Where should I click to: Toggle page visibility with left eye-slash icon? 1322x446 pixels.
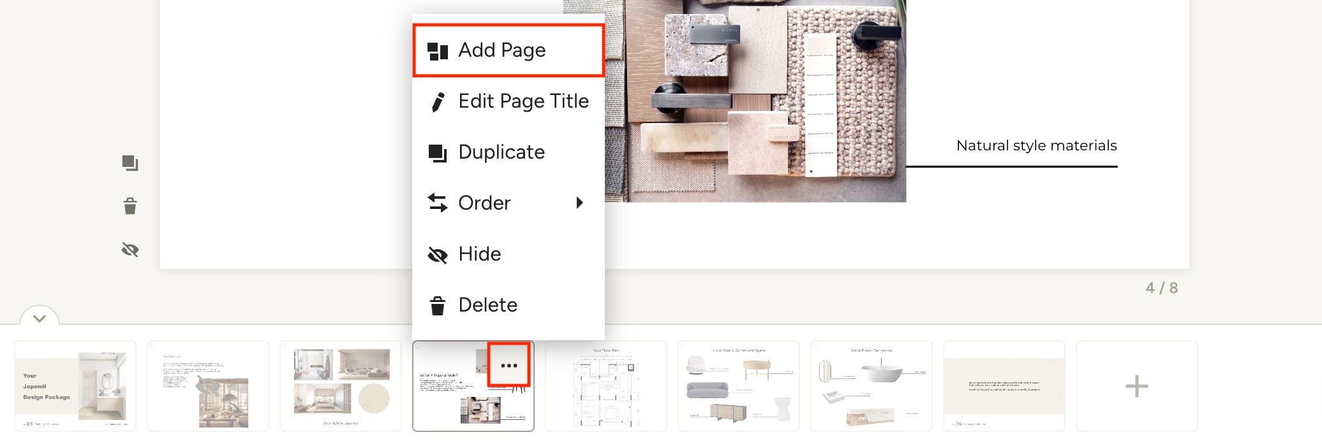click(x=130, y=250)
